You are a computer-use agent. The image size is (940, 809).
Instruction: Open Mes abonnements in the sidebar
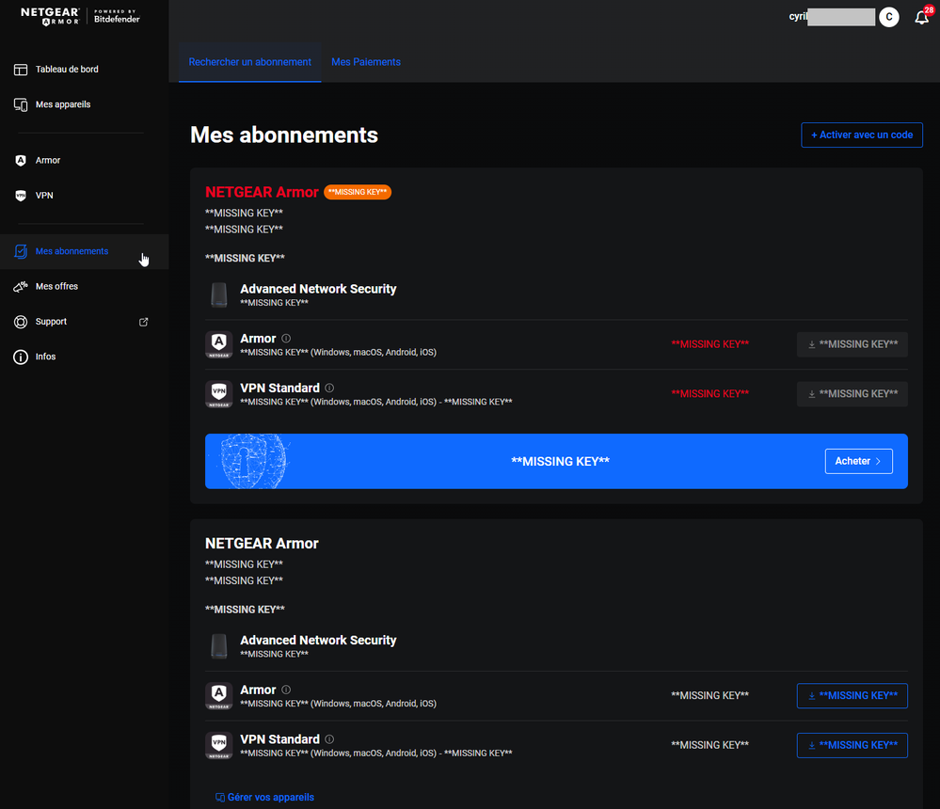(x=84, y=252)
